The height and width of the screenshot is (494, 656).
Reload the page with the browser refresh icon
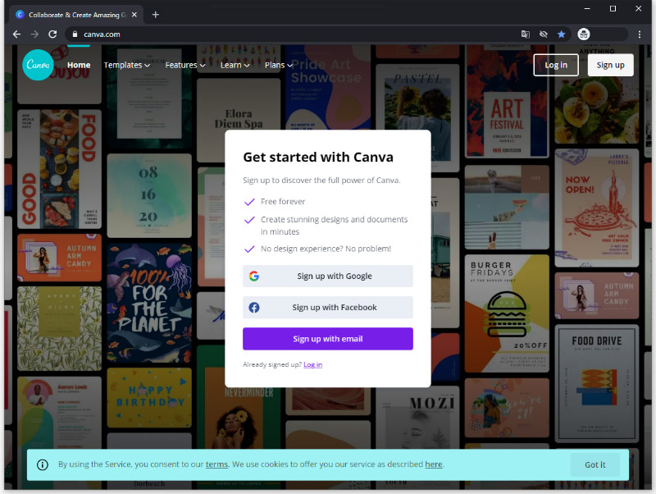pyautogui.click(x=53, y=34)
